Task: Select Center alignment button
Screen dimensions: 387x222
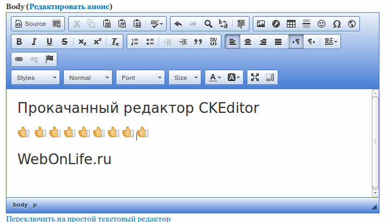Action: point(247,42)
